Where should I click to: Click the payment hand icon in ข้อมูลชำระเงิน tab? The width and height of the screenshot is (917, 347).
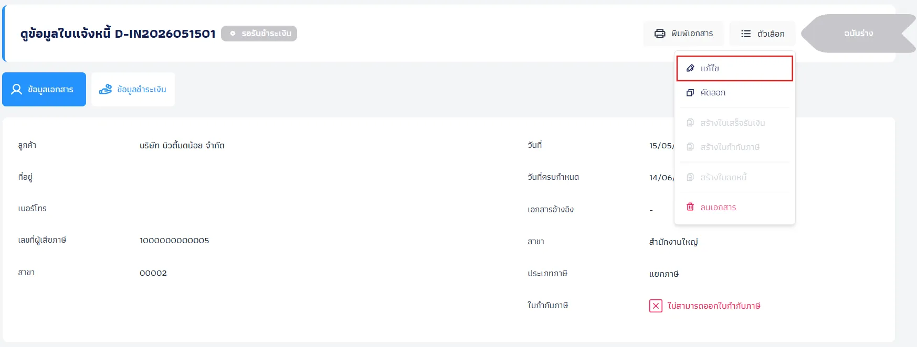(x=106, y=89)
